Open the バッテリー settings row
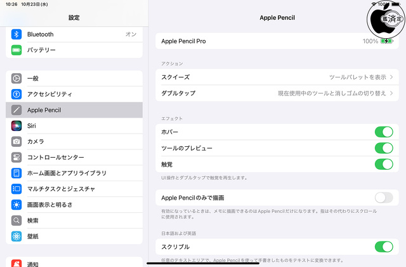 pos(74,50)
